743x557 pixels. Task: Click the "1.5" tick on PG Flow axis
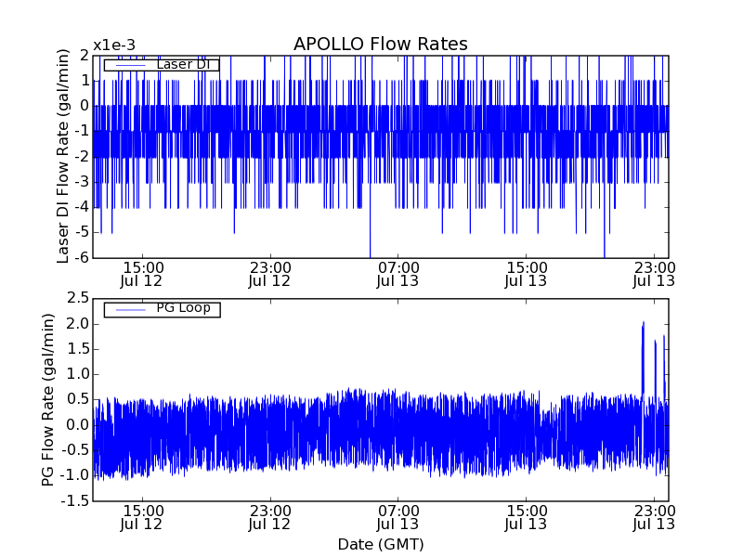coord(78,349)
